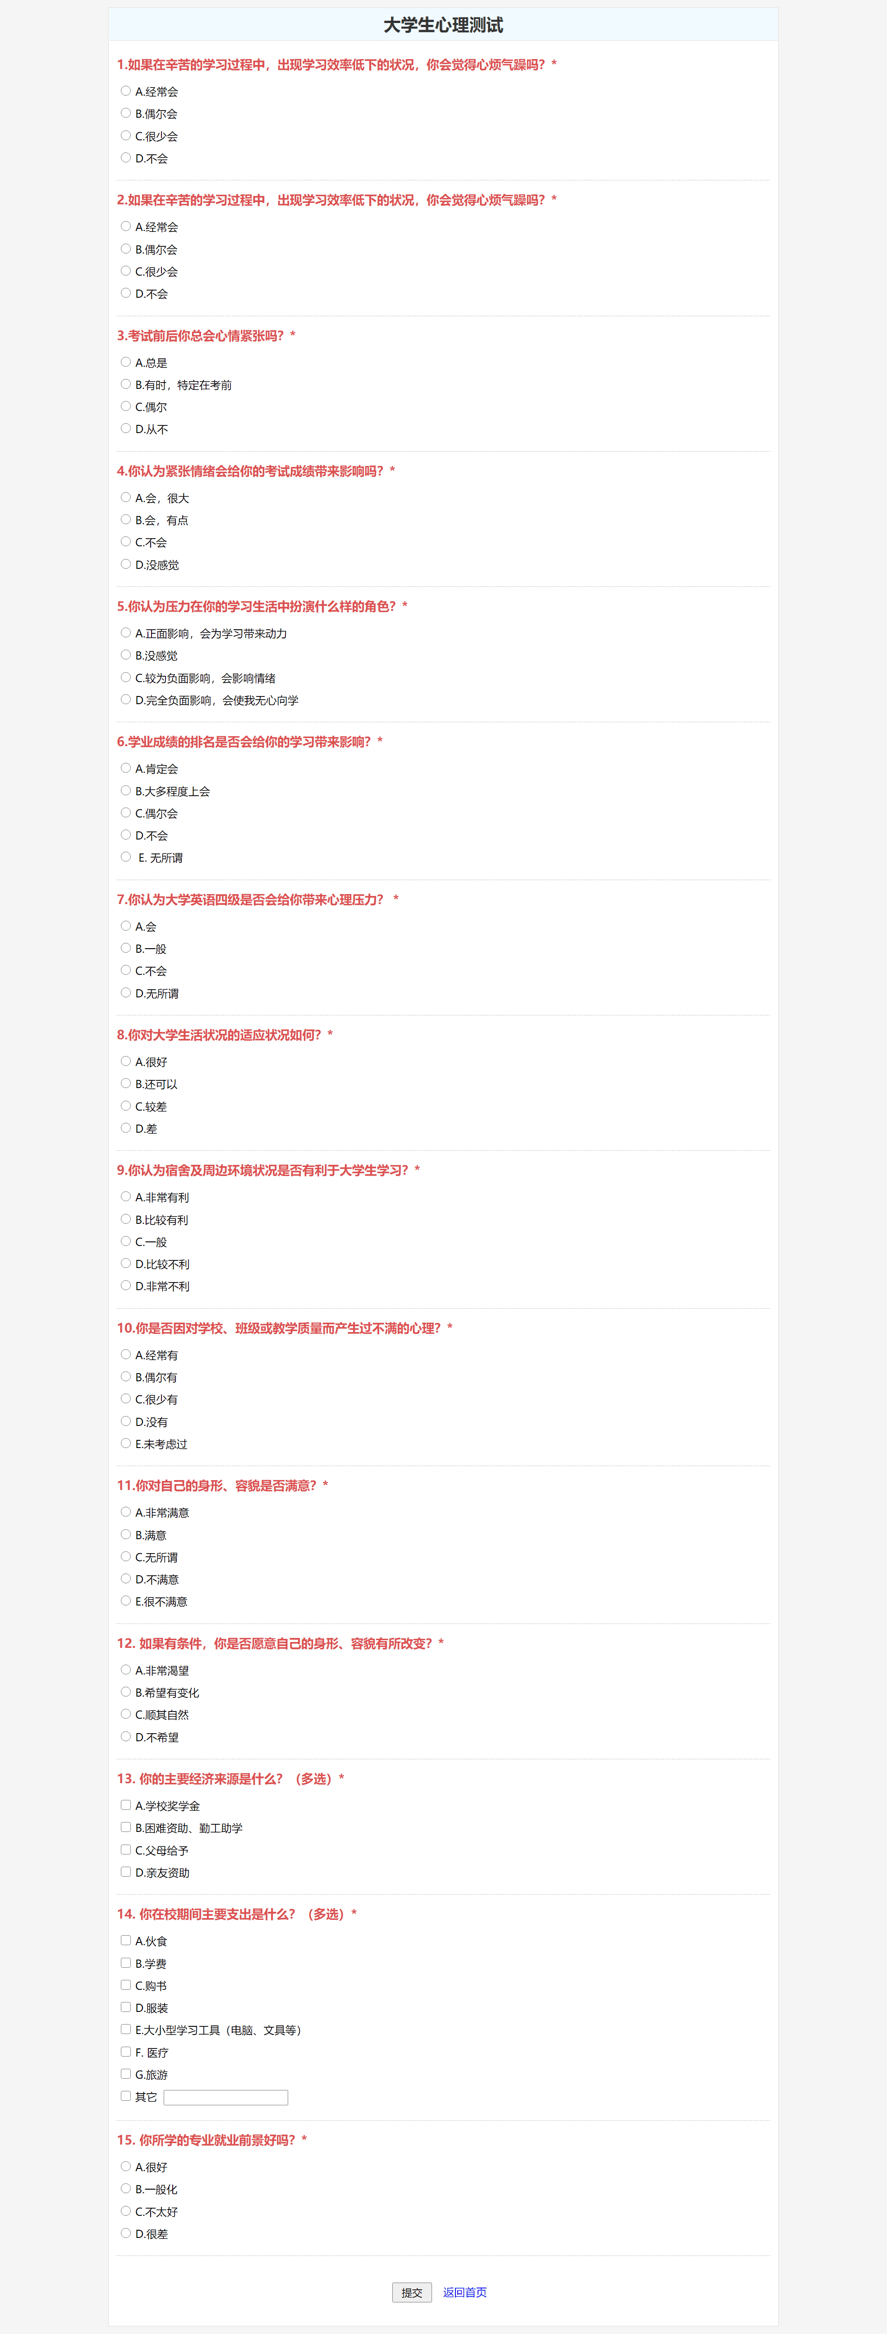Choose 'B.比较有利' option
Image resolution: width=887 pixels, height=2334 pixels.
(126, 1219)
